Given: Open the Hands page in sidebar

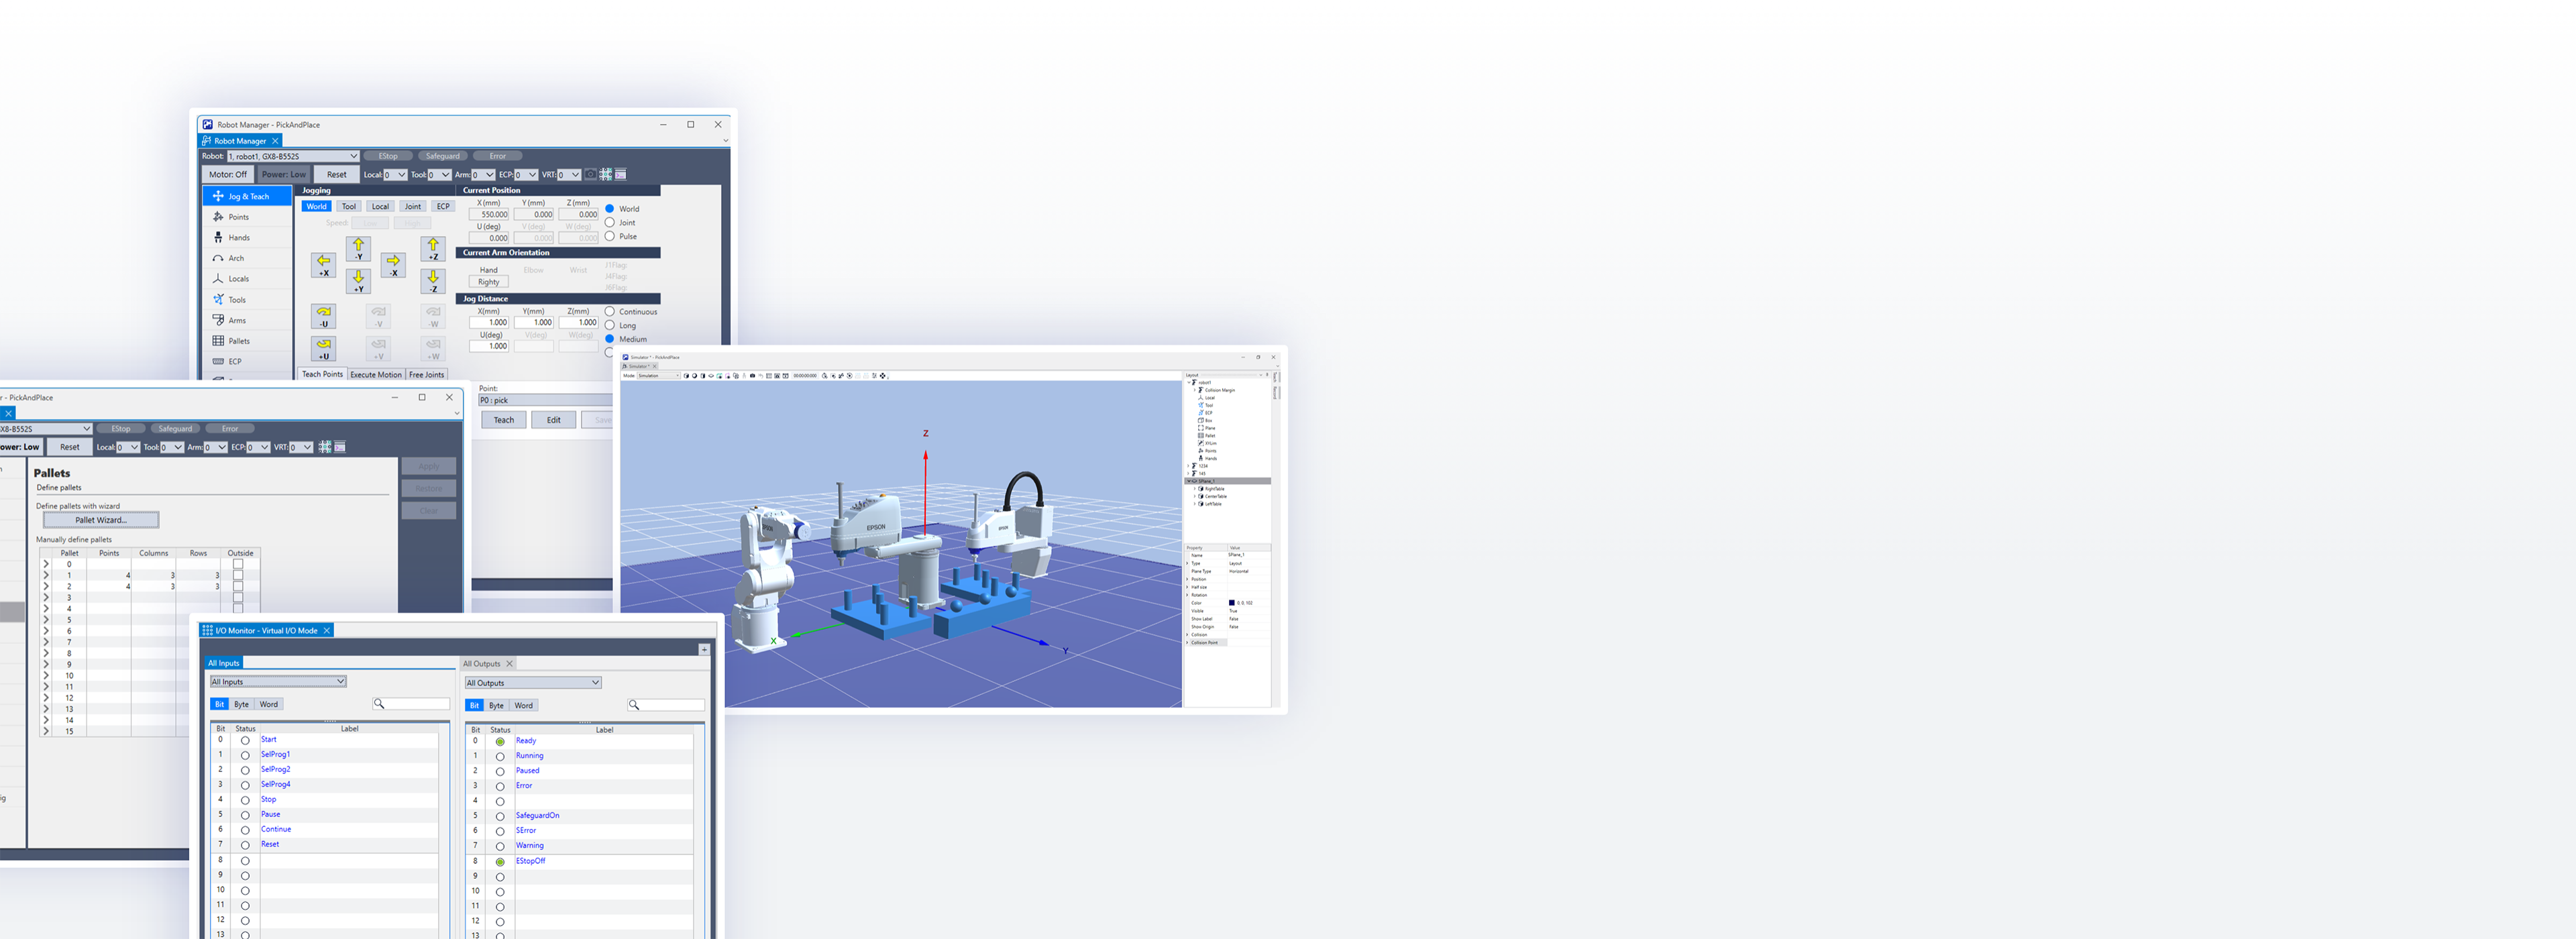Looking at the screenshot, I should click(238, 238).
